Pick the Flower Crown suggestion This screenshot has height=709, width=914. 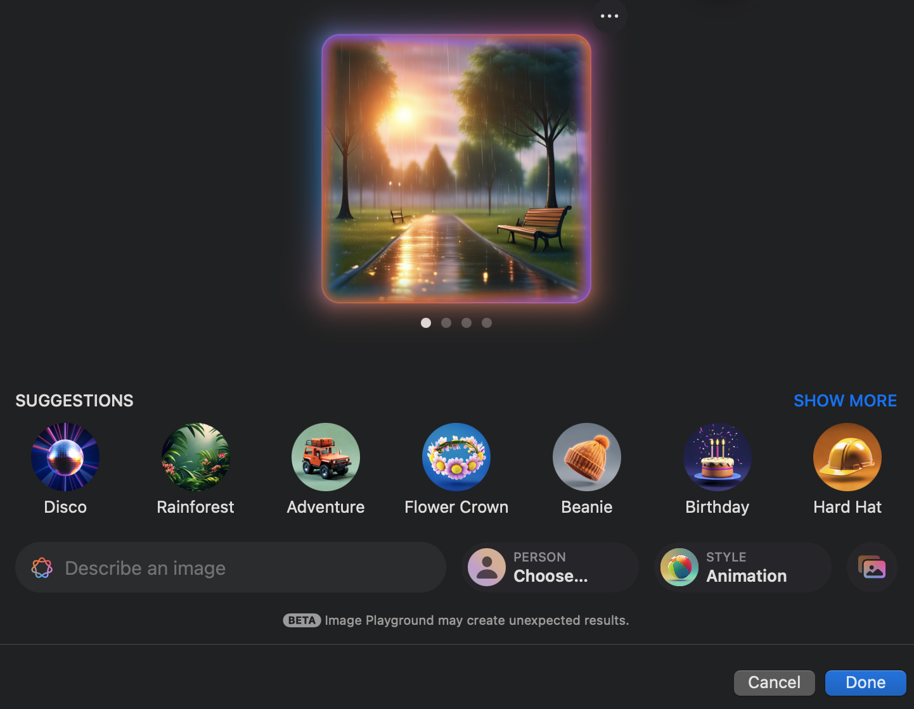[456, 457]
